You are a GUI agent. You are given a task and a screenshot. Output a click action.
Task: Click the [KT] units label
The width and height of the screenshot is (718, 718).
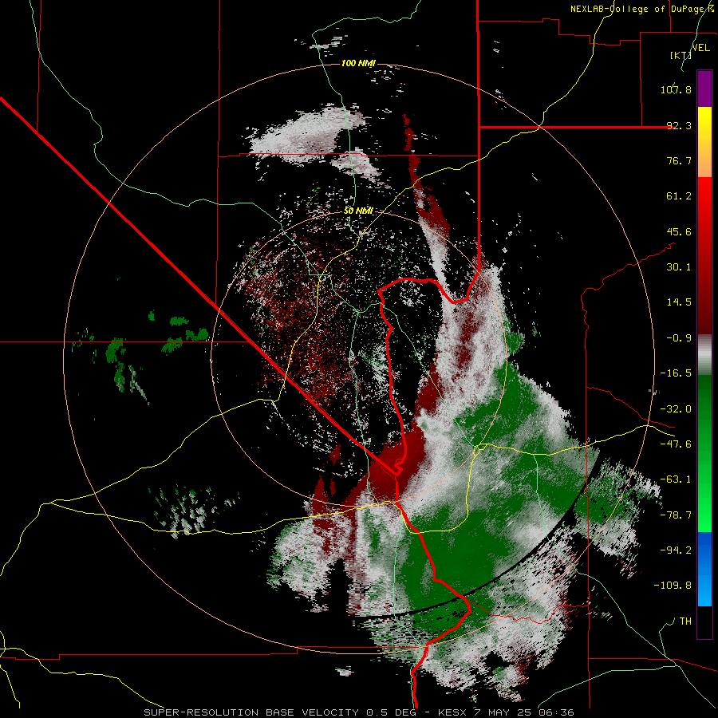coord(680,55)
